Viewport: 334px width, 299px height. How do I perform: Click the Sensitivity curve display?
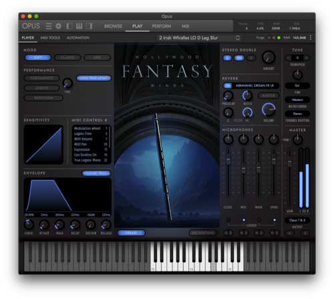tap(43, 144)
